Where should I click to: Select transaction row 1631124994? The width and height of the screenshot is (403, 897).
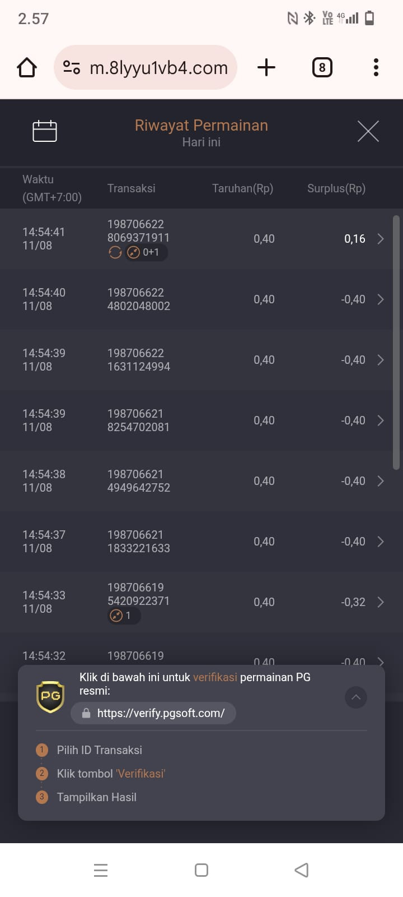point(201,360)
